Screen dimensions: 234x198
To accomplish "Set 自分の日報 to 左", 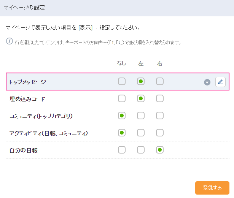I will click(x=141, y=150).
